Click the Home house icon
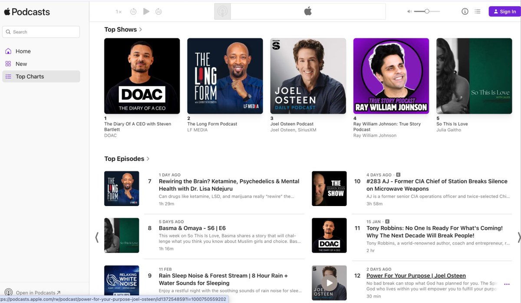 click(x=8, y=51)
